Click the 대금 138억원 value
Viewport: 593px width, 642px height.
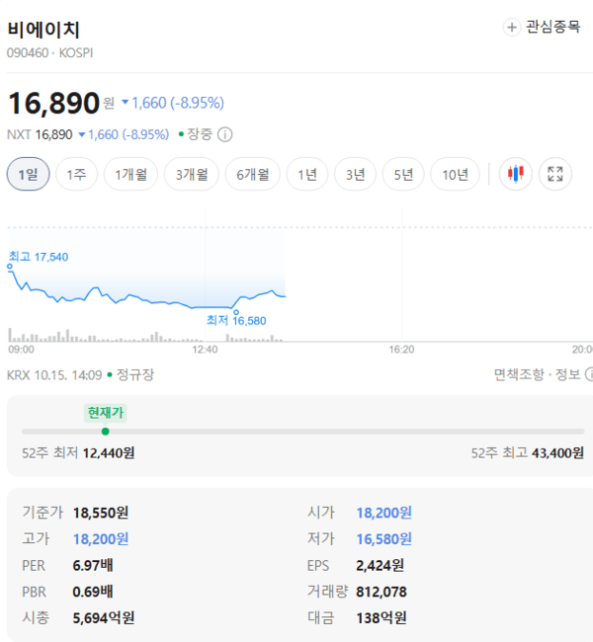381,618
